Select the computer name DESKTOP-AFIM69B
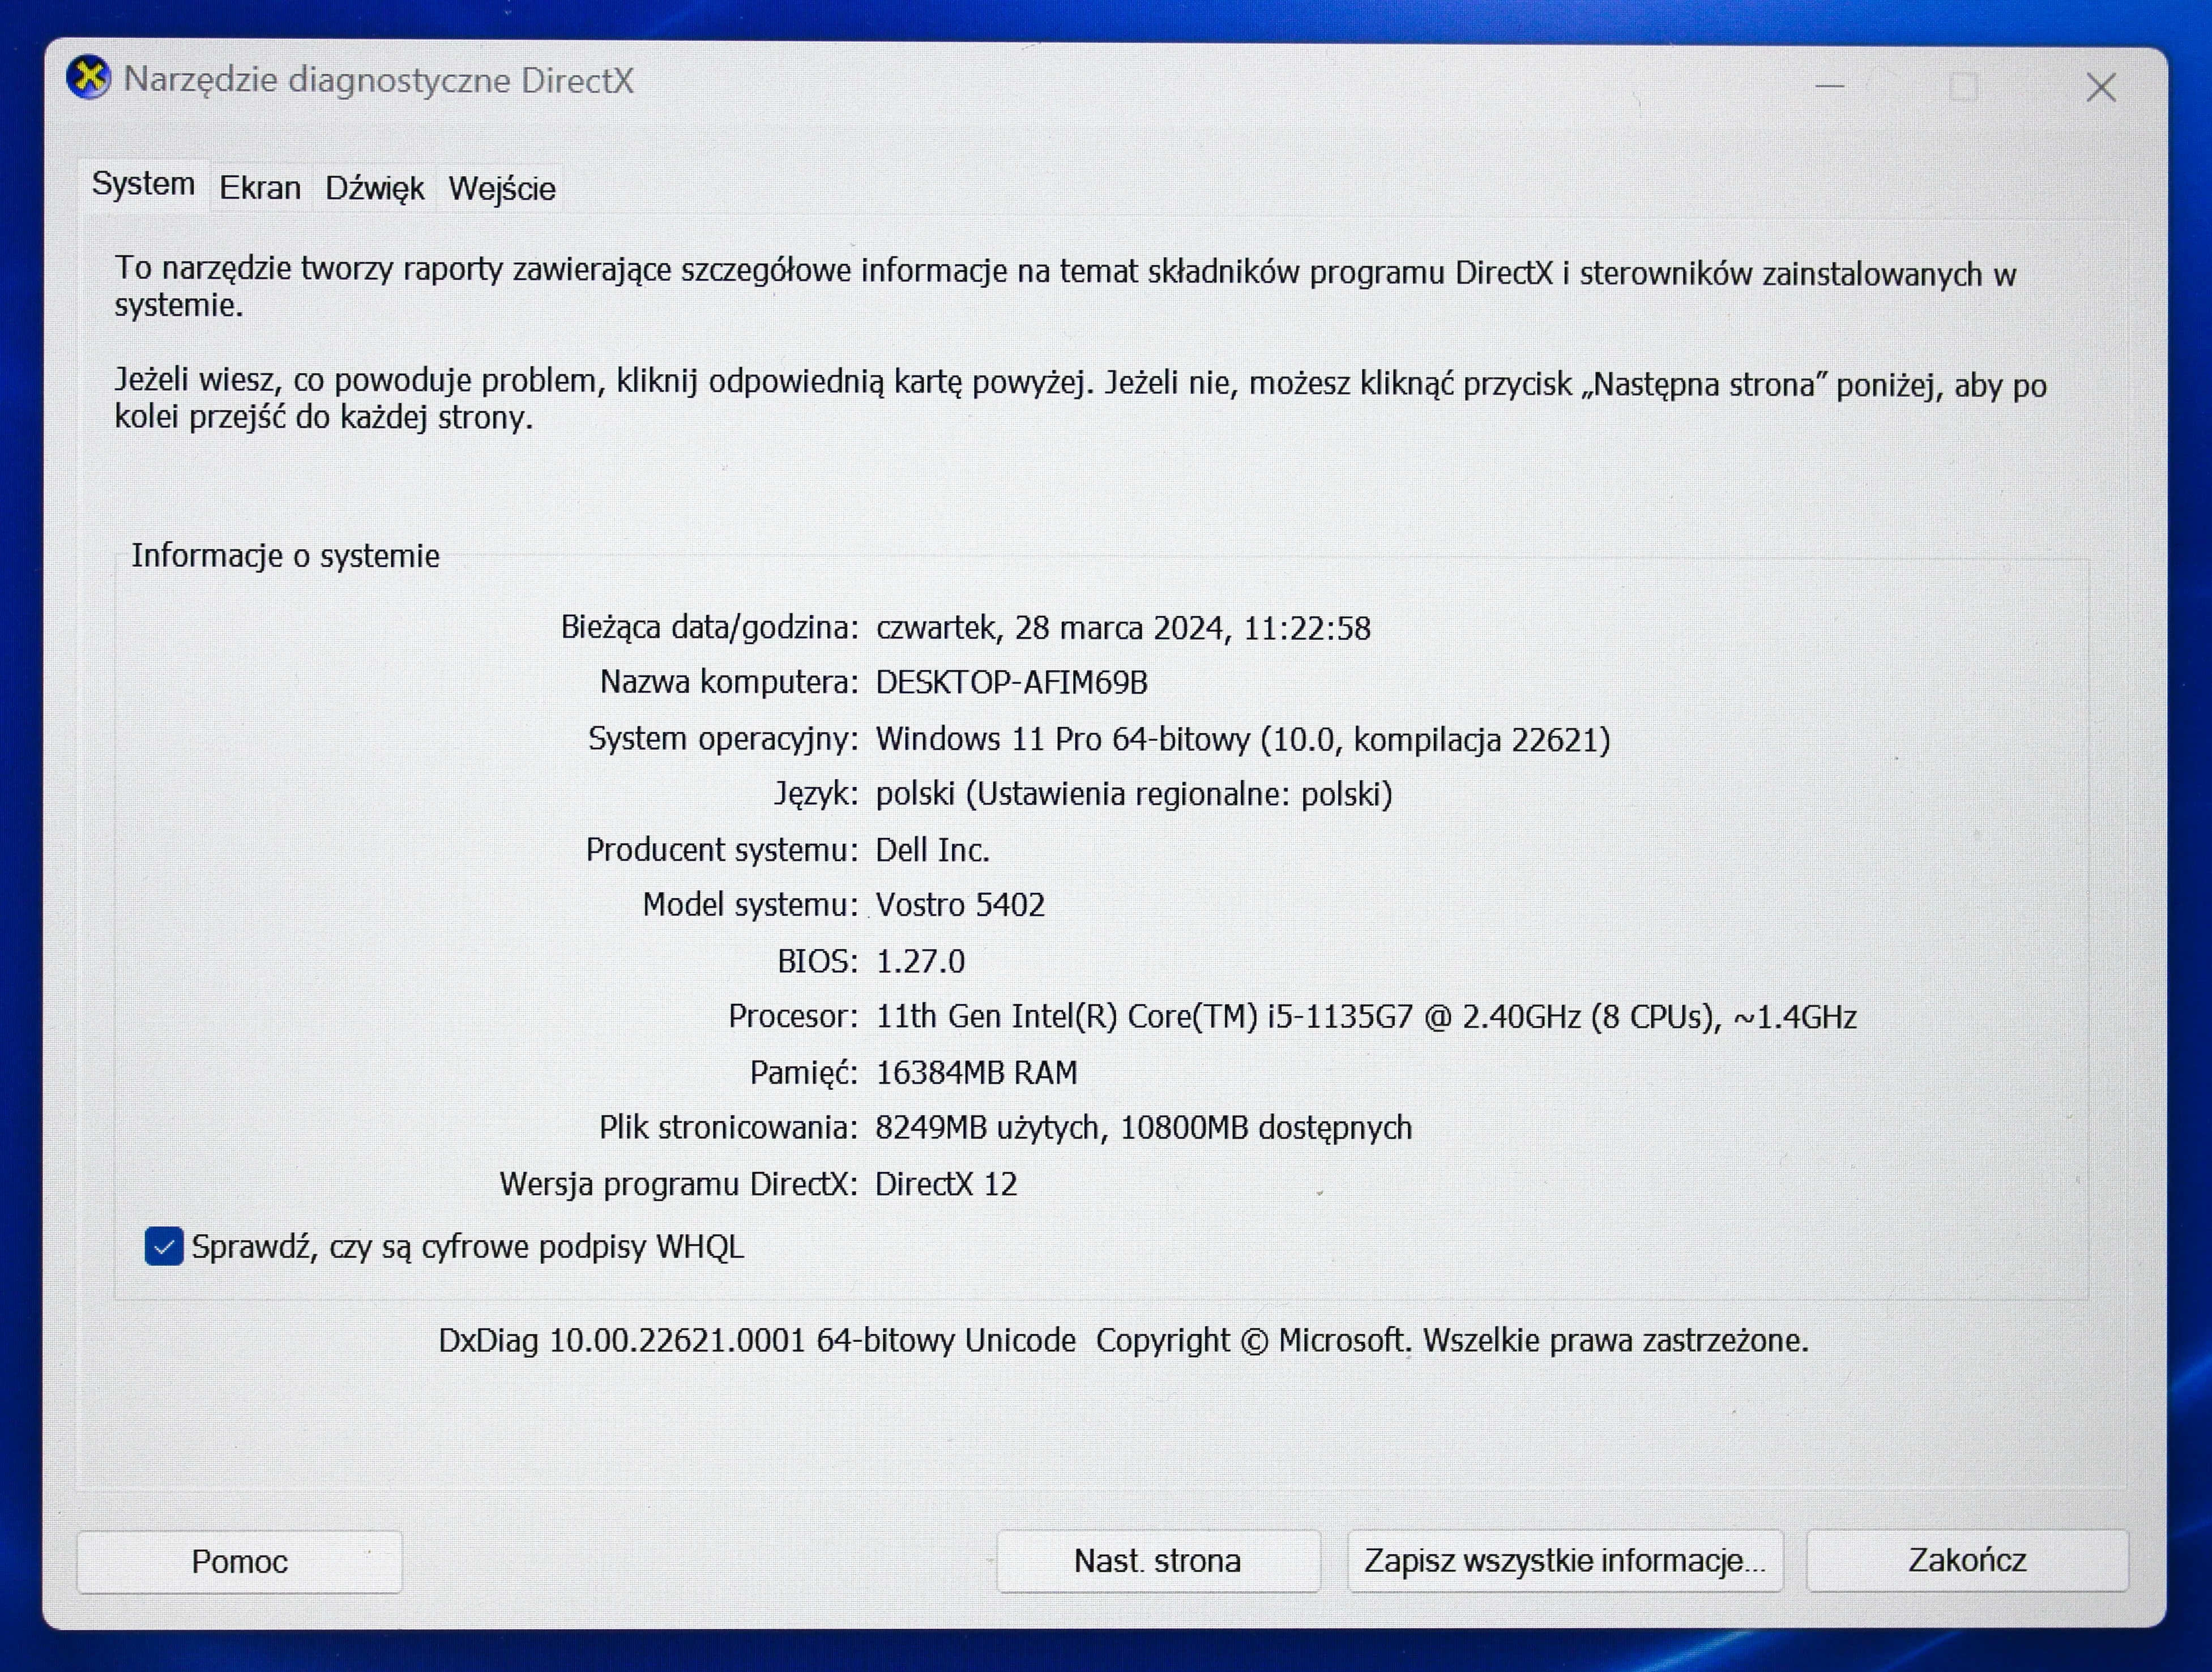 tap(1012, 683)
